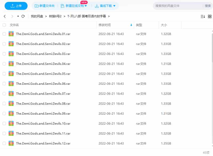Click the back navigation arrow

5,16
